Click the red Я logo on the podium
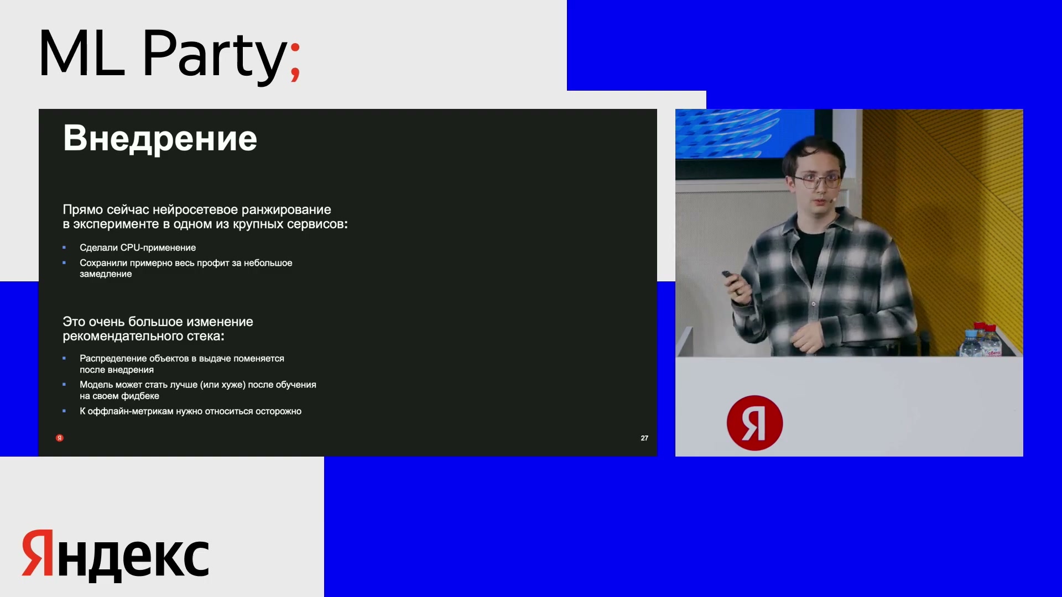 pos(754,423)
